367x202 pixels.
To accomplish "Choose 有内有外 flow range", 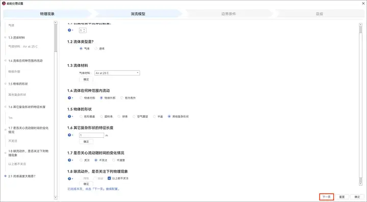I will point(122,98).
